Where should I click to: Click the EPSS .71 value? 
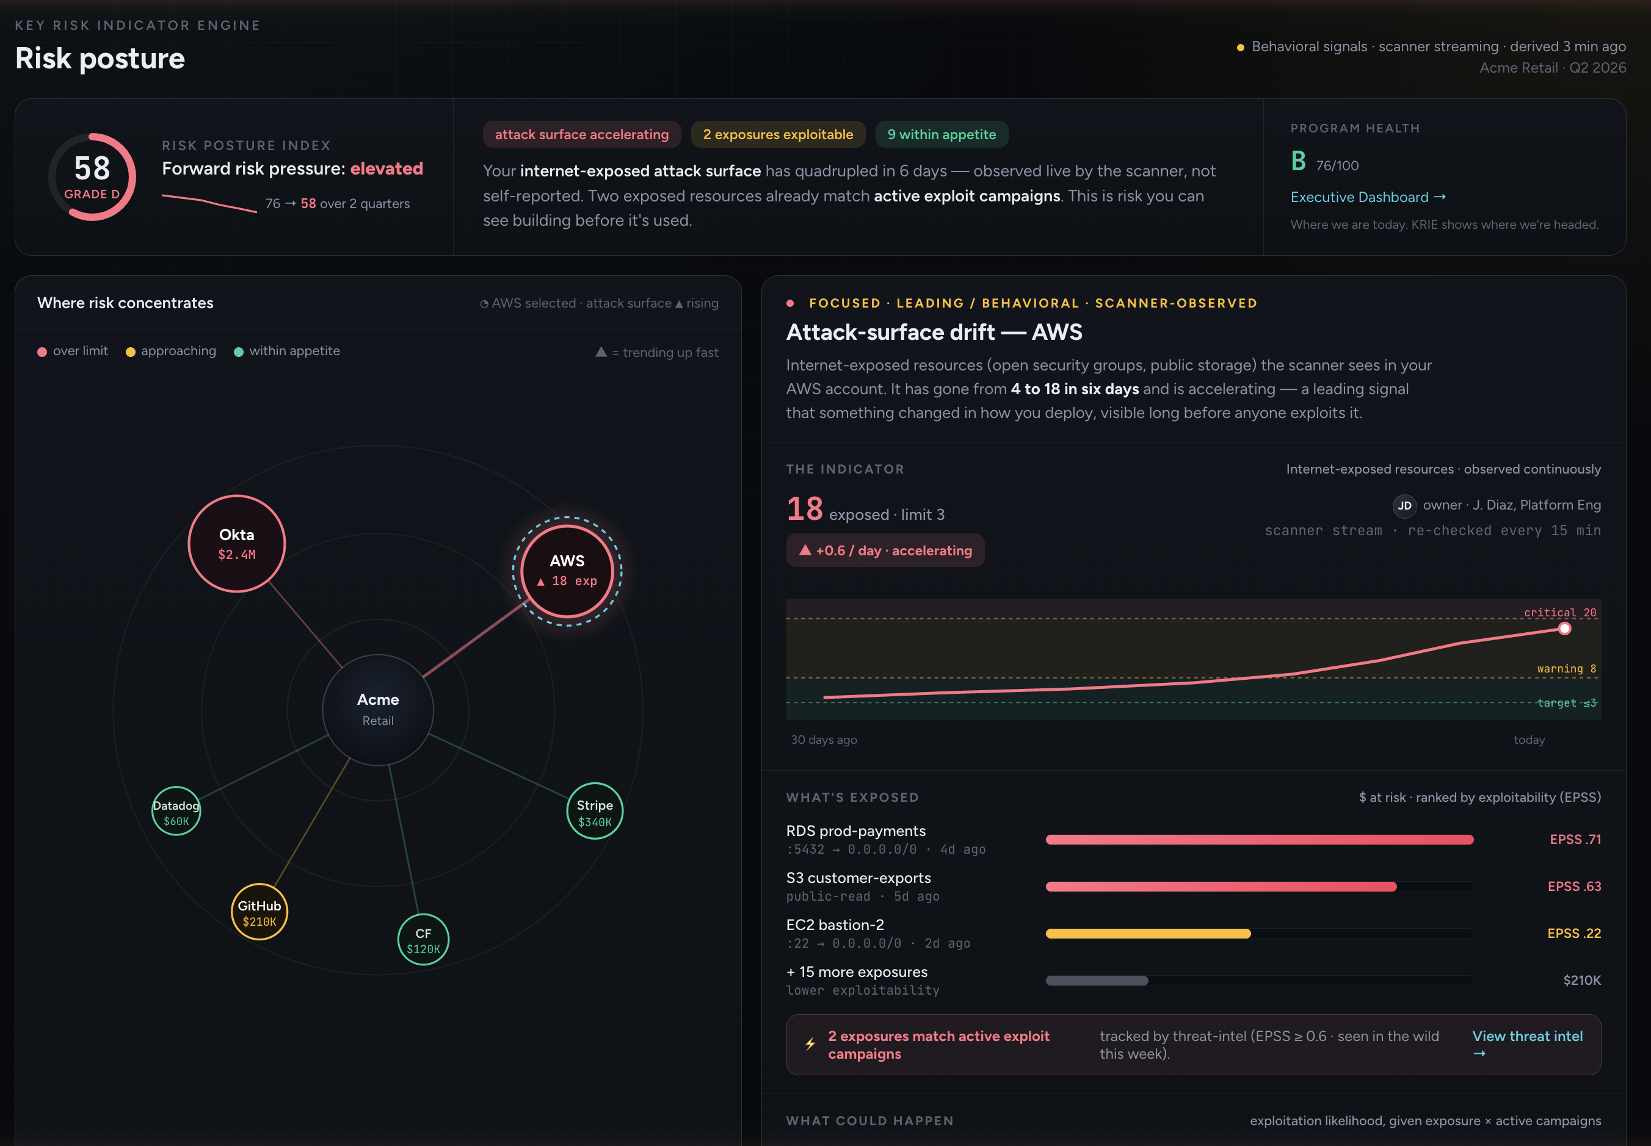point(1575,840)
